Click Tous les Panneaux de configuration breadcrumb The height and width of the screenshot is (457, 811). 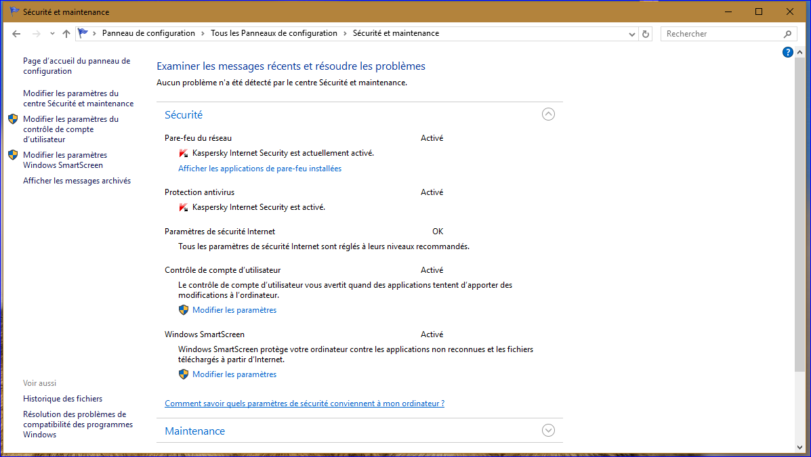274,33
